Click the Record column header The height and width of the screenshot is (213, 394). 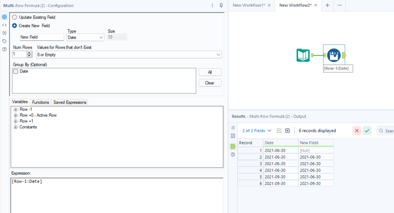point(250,143)
